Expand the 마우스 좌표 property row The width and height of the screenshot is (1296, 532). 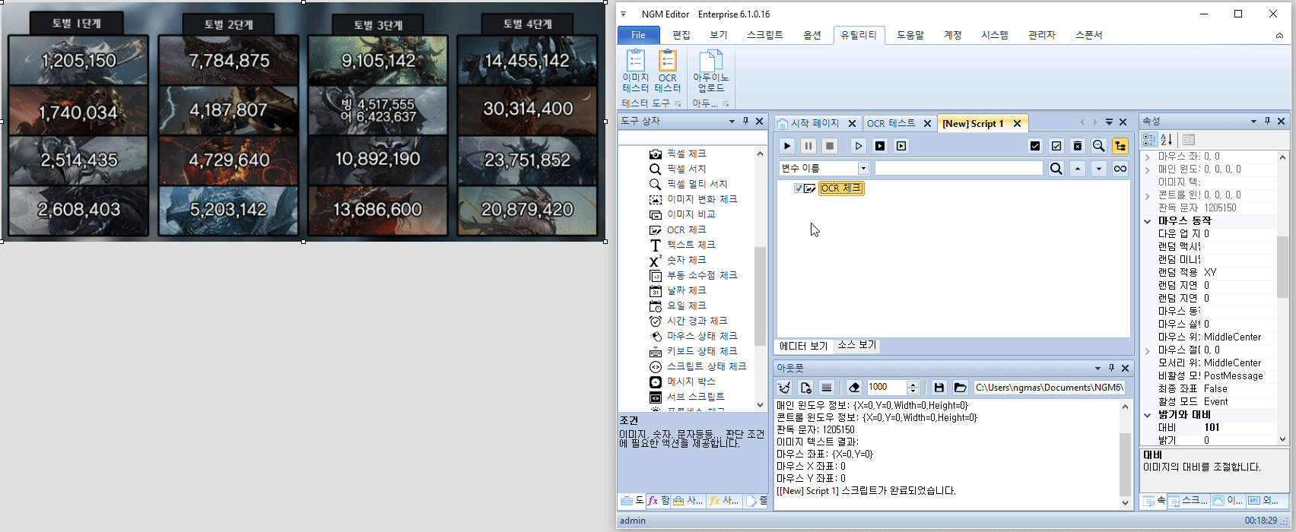click(x=1148, y=157)
